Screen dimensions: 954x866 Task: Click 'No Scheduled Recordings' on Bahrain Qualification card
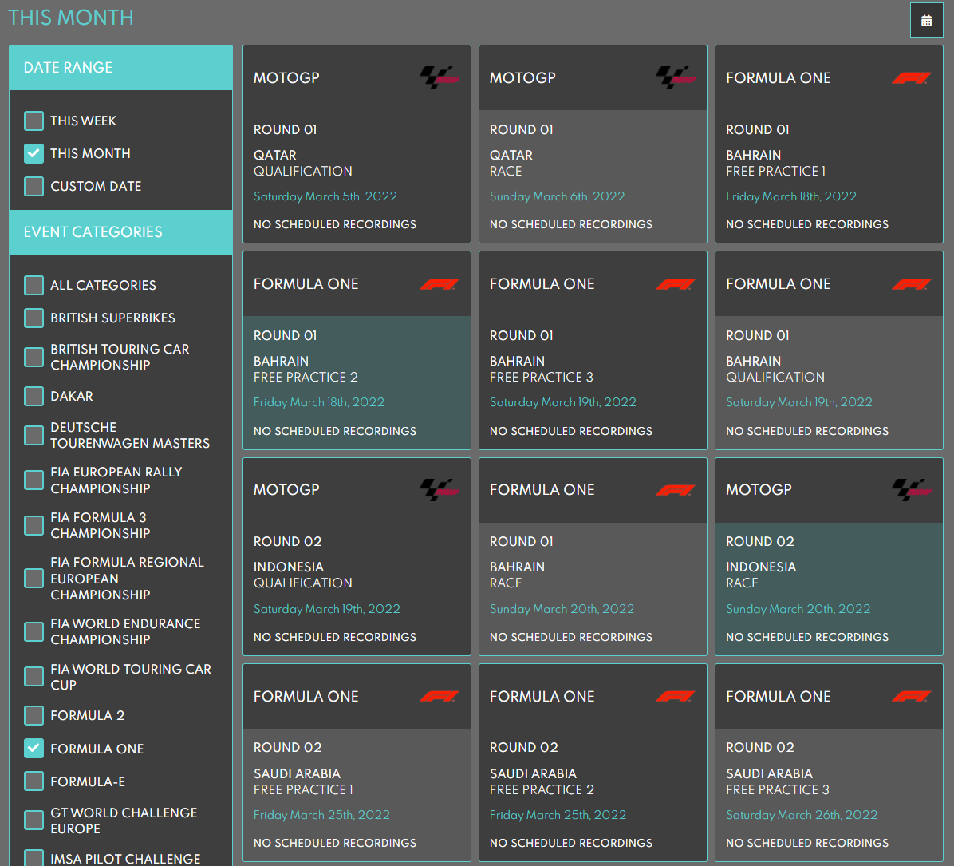806,430
